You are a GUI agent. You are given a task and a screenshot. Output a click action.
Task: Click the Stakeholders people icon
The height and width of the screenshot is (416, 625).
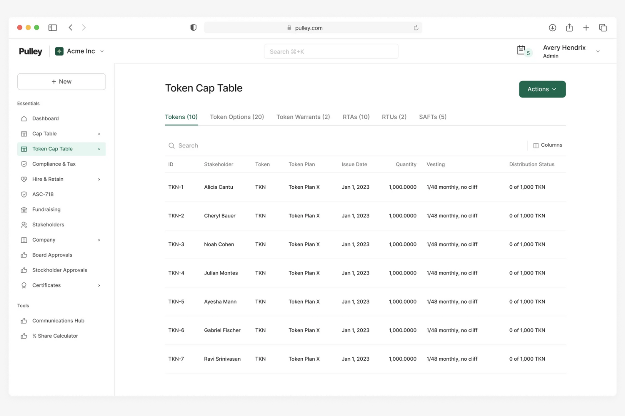24,225
